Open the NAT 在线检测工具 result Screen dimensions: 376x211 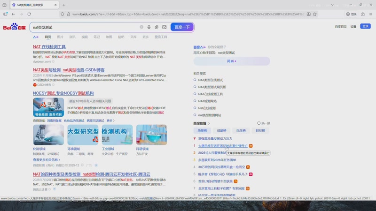49,46
